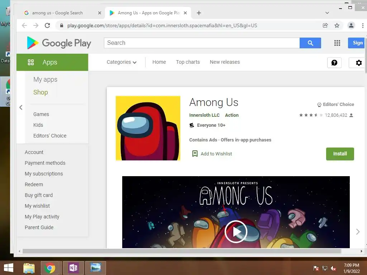367x275 pixels.
Task: Open Top charts
Action: [x=188, y=62]
